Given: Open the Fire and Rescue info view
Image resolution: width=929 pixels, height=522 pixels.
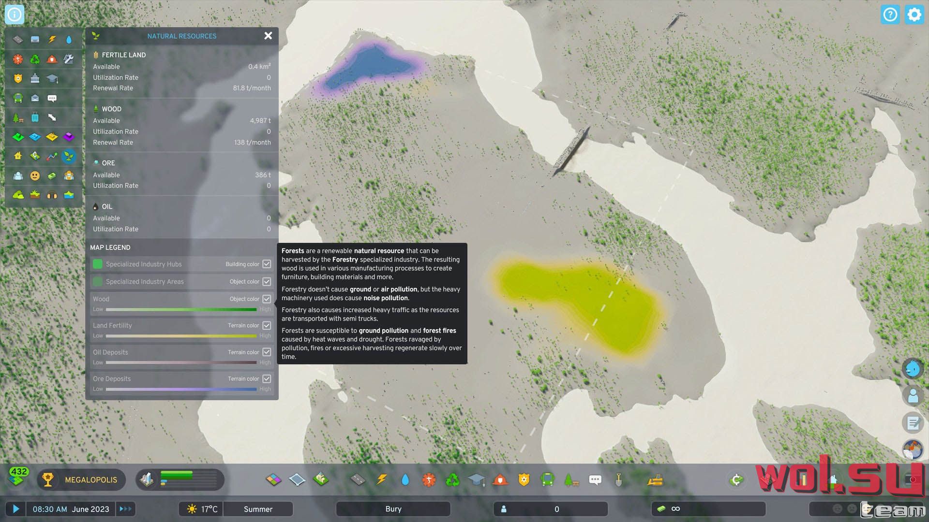Looking at the screenshot, I should pos(52,59).
